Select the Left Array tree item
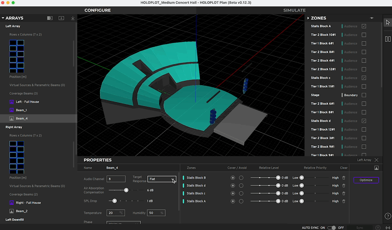392x230 pixels. click(x=13, y=26)
